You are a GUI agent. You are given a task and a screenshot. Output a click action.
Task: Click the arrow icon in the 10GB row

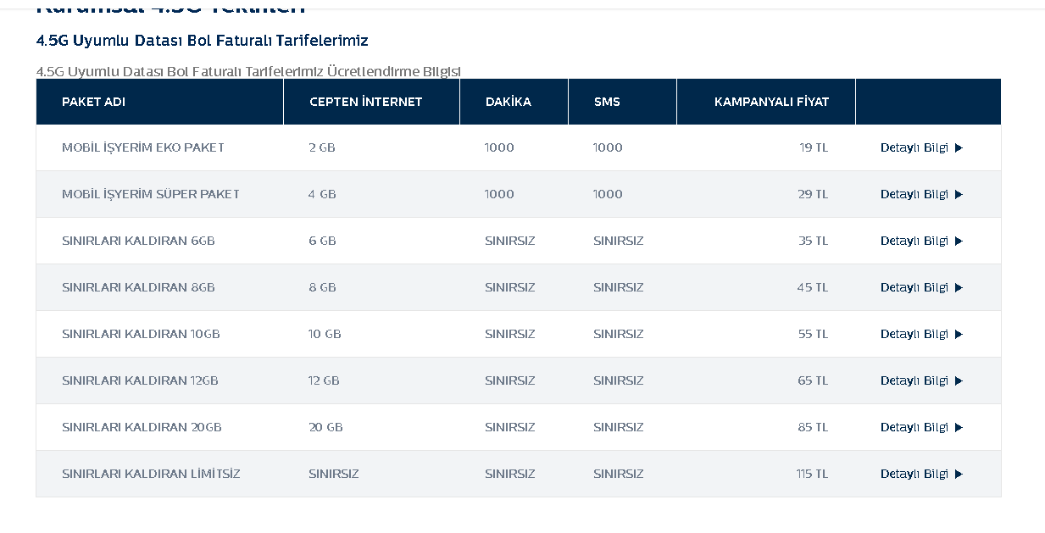pos(959,335)
